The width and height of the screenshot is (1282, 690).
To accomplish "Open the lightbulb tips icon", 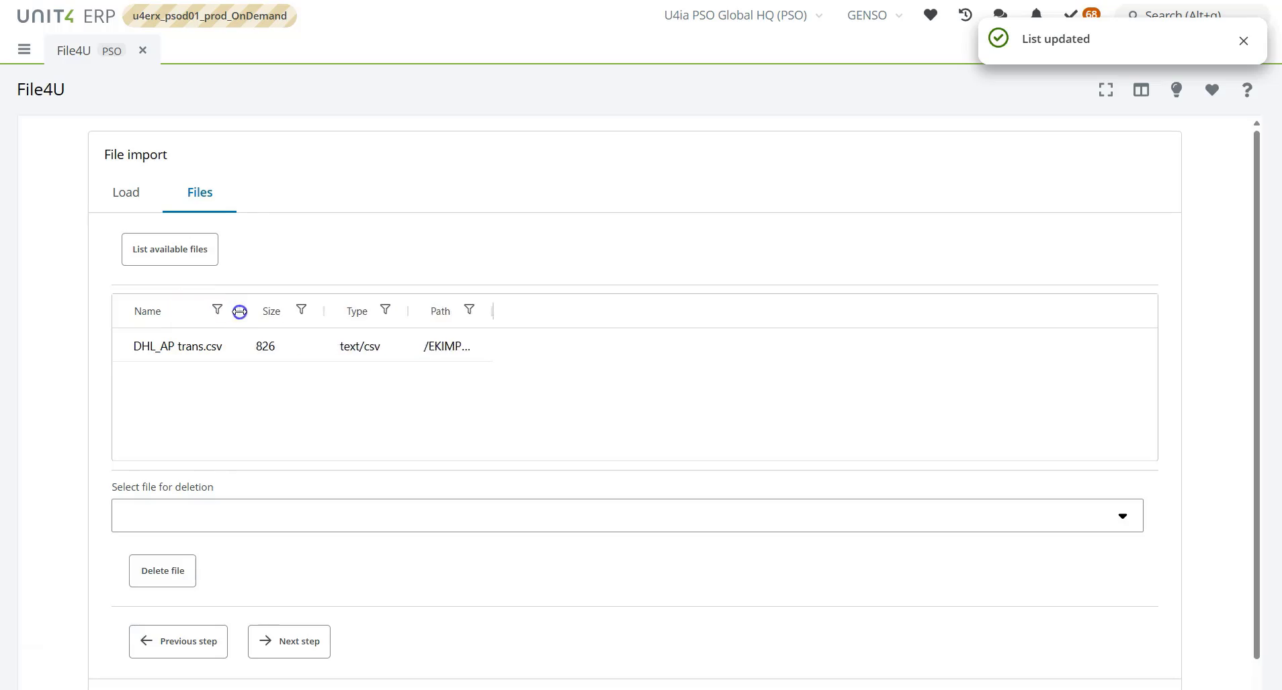I will (x=1177, y=89).
